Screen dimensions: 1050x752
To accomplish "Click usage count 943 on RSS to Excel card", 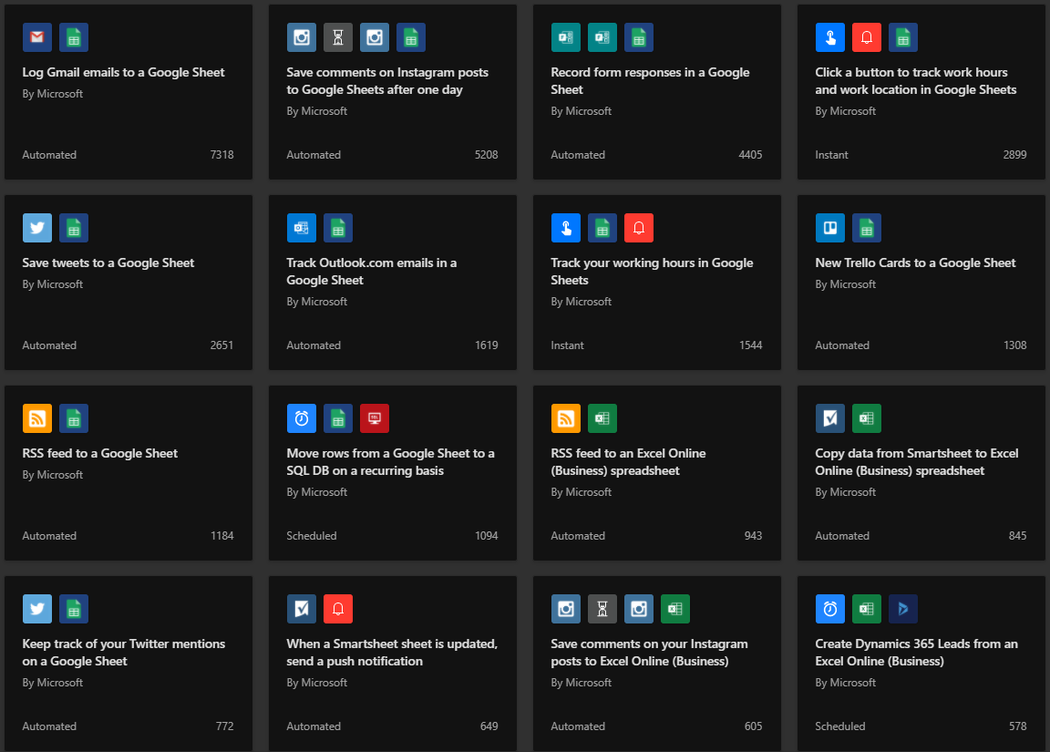I will click(753, 536).
